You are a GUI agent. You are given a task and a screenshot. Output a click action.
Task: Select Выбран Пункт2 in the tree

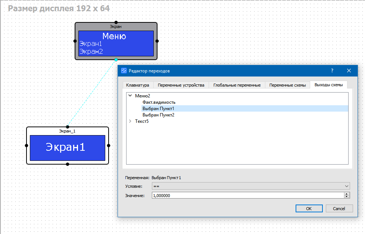tap(158, 115)
